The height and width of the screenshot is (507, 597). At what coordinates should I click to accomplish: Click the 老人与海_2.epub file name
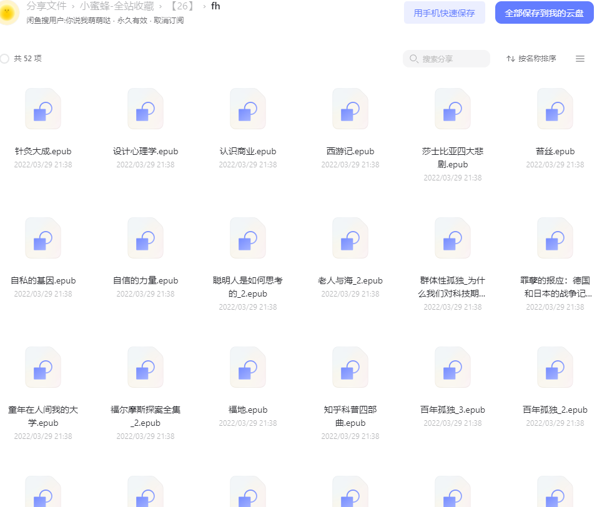(350, 280)
